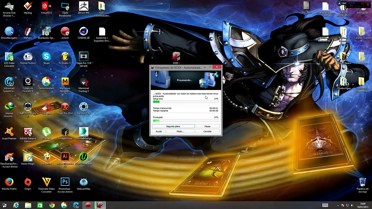Image resolution: width=372 pixels, height=209 pixels.
Task: Select the XSplit Broadcaster desktop icon
Action: point(65,10)
